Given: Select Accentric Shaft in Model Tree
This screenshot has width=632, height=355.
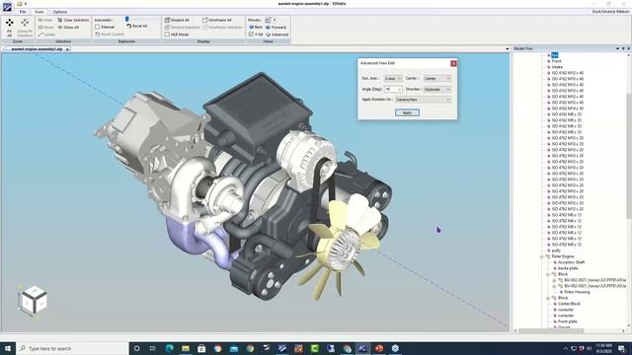Looking at the screenshot, I should [x=571, y=262].
